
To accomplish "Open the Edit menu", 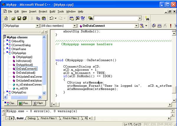I will tap(17, 12).
